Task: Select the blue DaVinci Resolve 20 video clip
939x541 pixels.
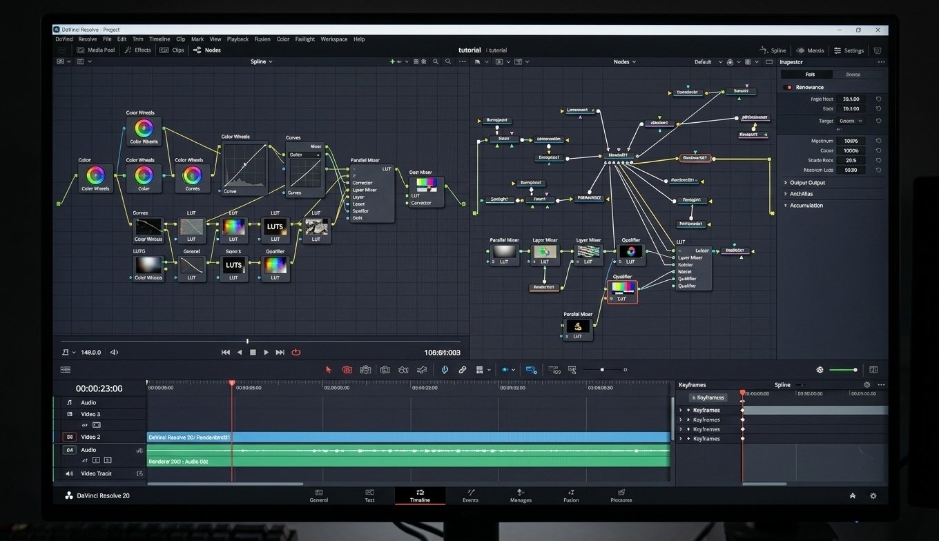Action: tap(408, 437)
